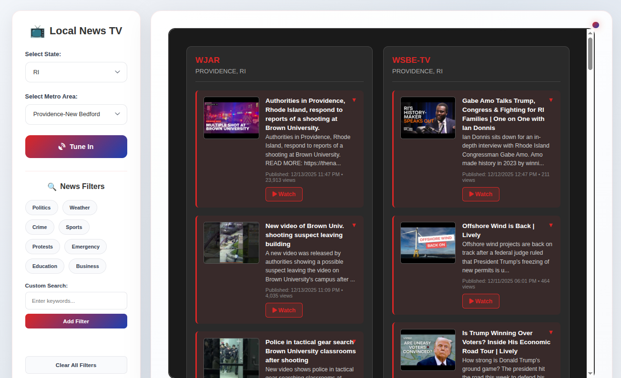Click the scroll down arrow of news scrollbar
This screenshot has height=378, width=621.
[590, 373]
